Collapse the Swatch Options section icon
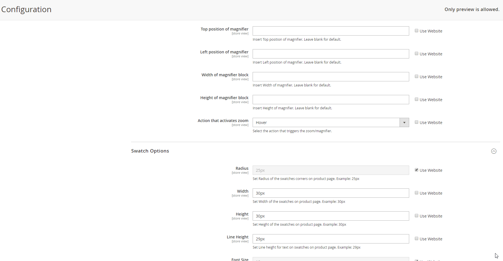 [x=494, y=151]
